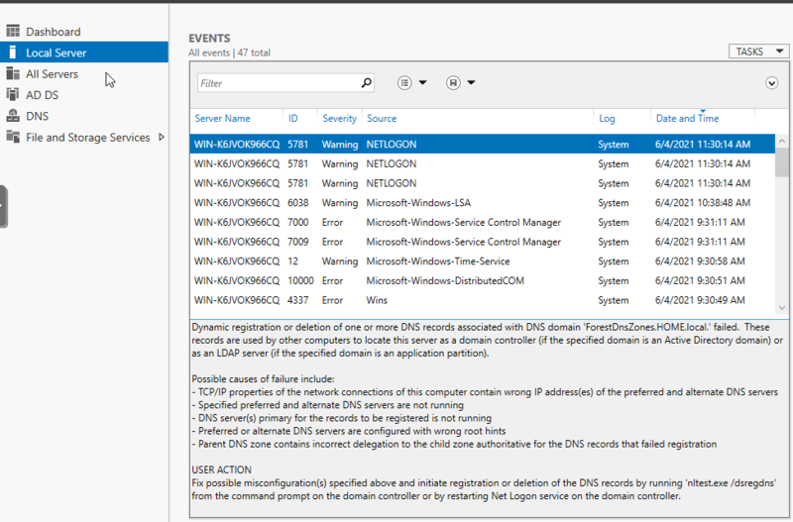Click the AD DS role icon

[13, 95]
